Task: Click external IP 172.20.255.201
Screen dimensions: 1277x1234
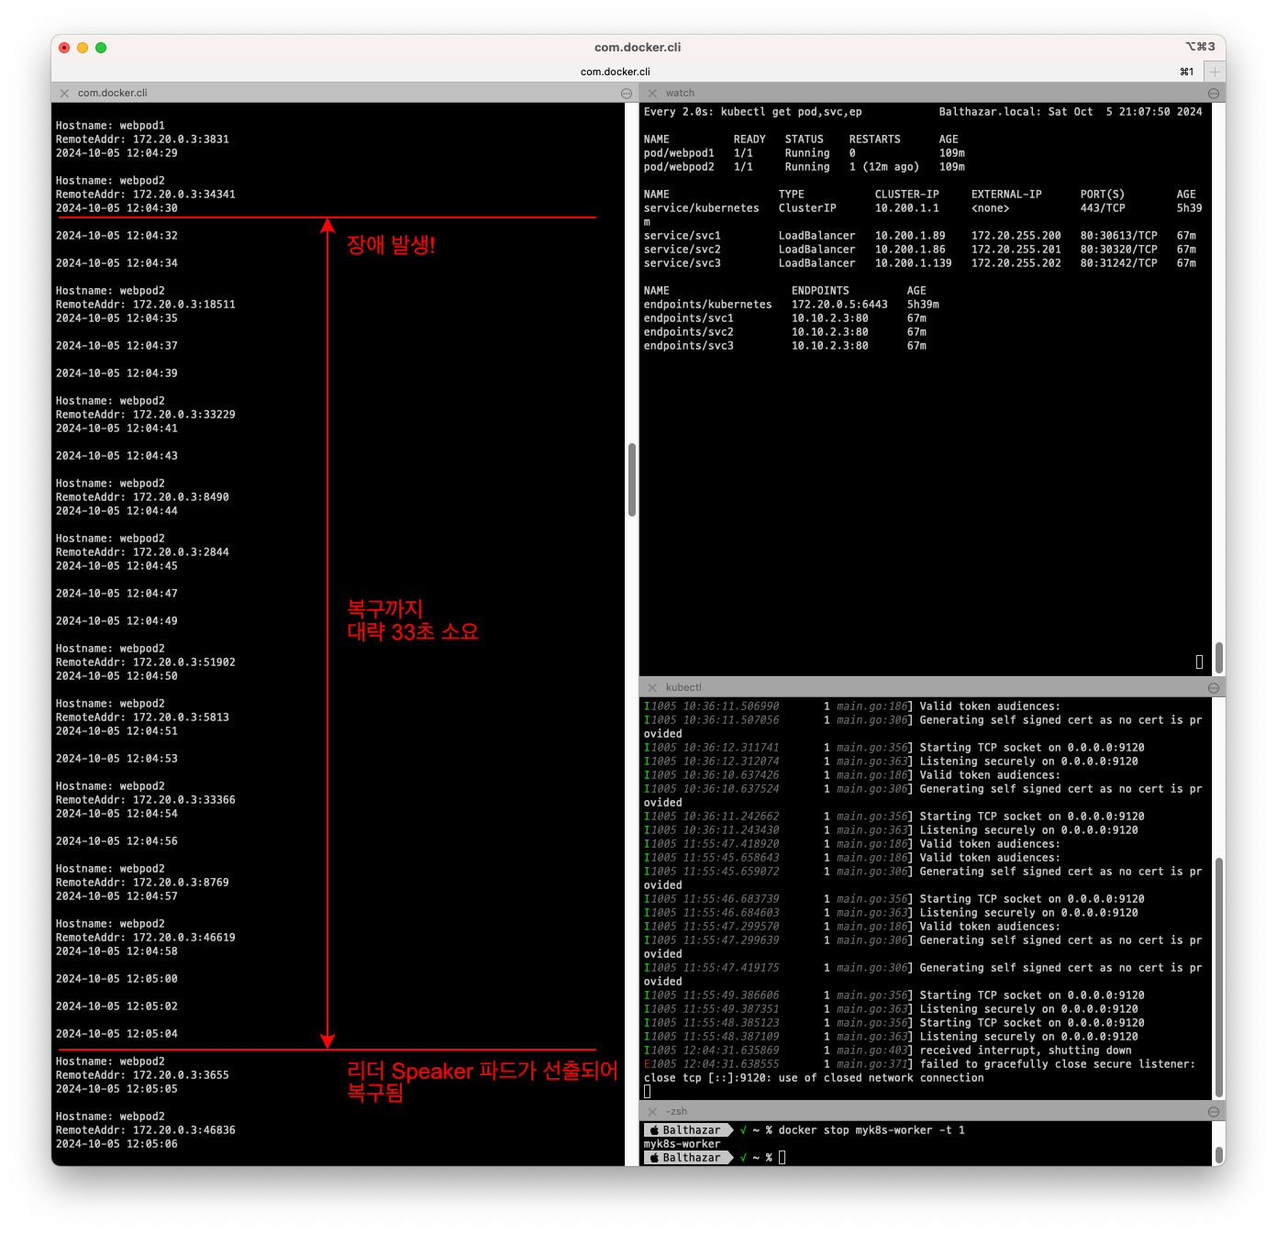Action: 1016,250
